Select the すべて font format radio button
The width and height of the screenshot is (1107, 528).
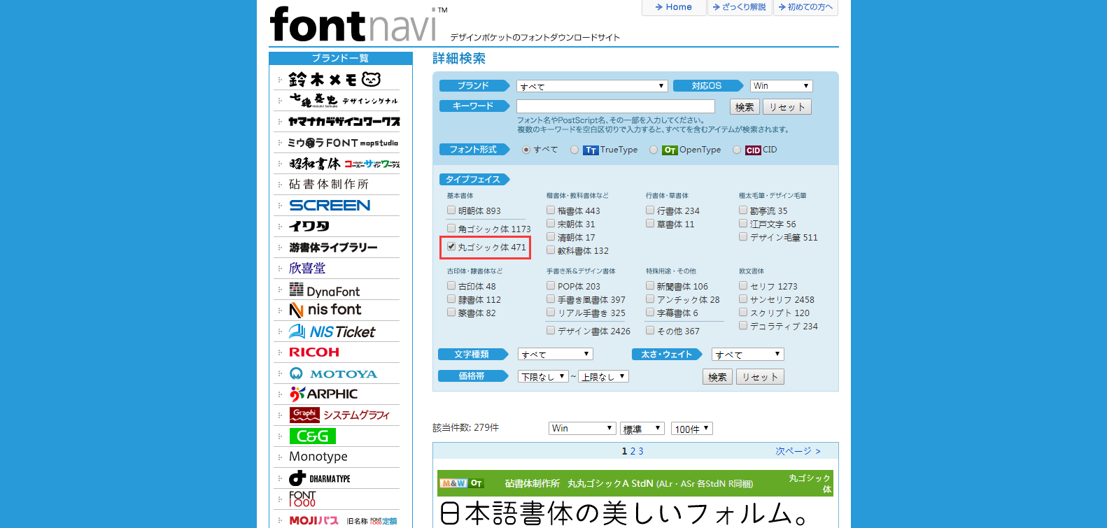pyautogui.click(x=526, y=150)
